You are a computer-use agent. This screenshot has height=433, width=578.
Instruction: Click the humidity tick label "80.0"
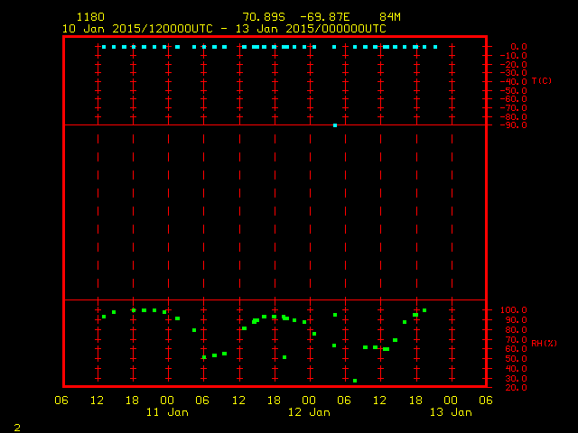point(516,330)
